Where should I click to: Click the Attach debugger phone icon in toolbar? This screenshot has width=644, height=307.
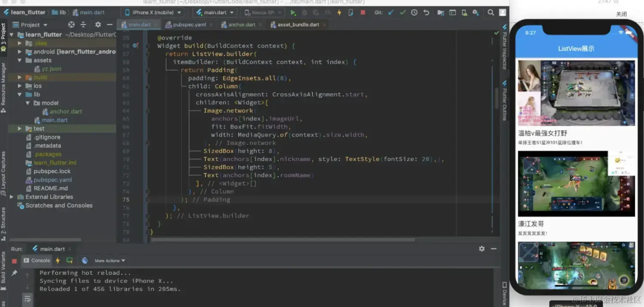(x=351, y=13)
